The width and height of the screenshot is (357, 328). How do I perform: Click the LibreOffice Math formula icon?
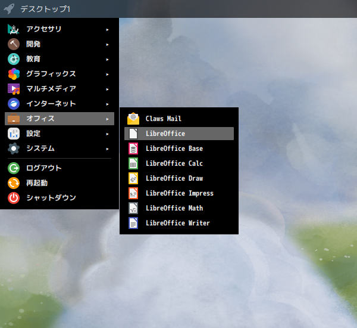pos(133,208)
